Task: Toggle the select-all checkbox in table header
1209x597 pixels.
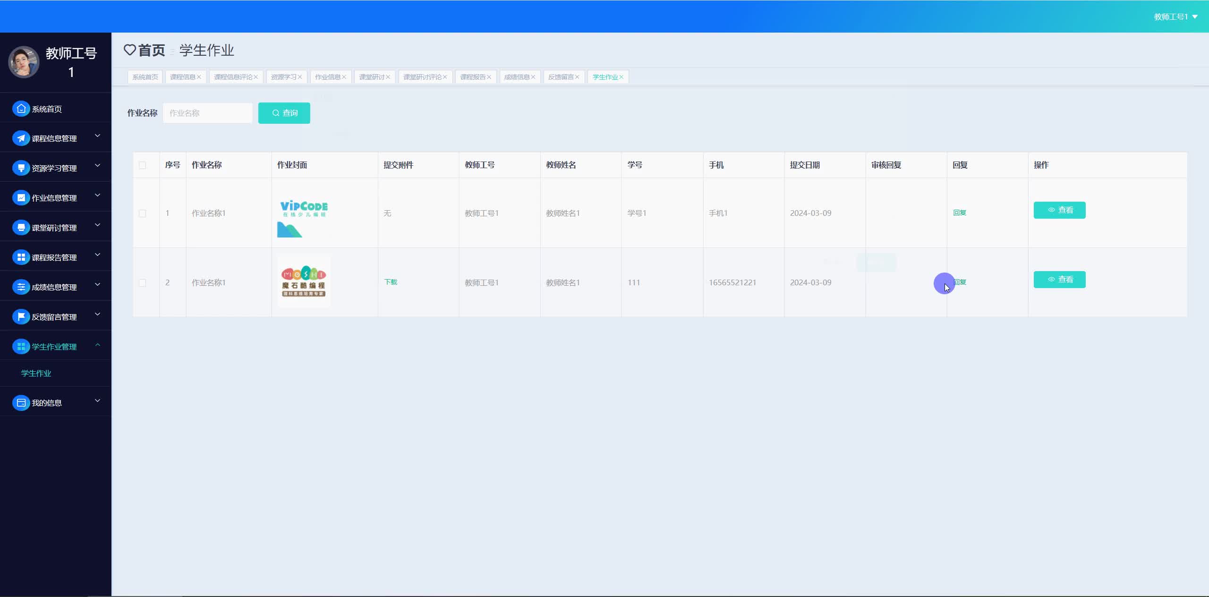Action: 142,165
